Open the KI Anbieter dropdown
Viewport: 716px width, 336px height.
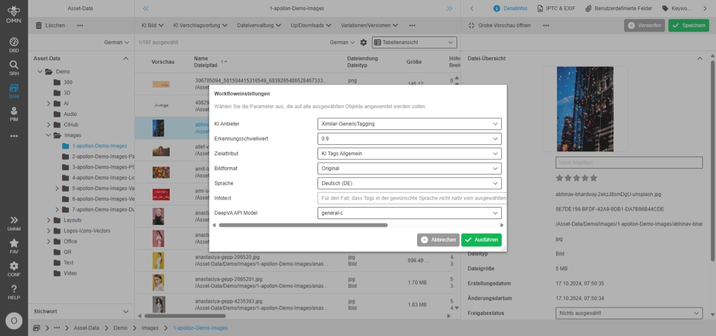pos(409,124)
